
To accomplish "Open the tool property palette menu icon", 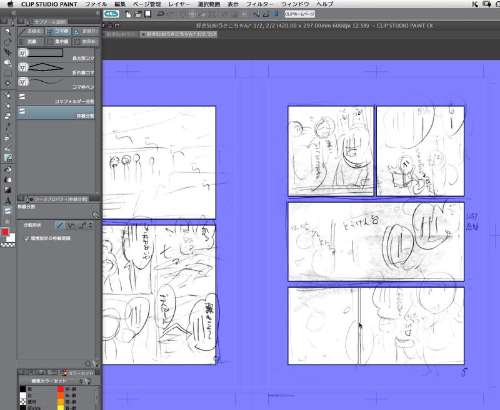I will (x=21, y=199).
